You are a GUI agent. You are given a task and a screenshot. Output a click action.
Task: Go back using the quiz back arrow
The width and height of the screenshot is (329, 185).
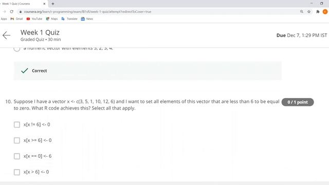coord(6,35)
